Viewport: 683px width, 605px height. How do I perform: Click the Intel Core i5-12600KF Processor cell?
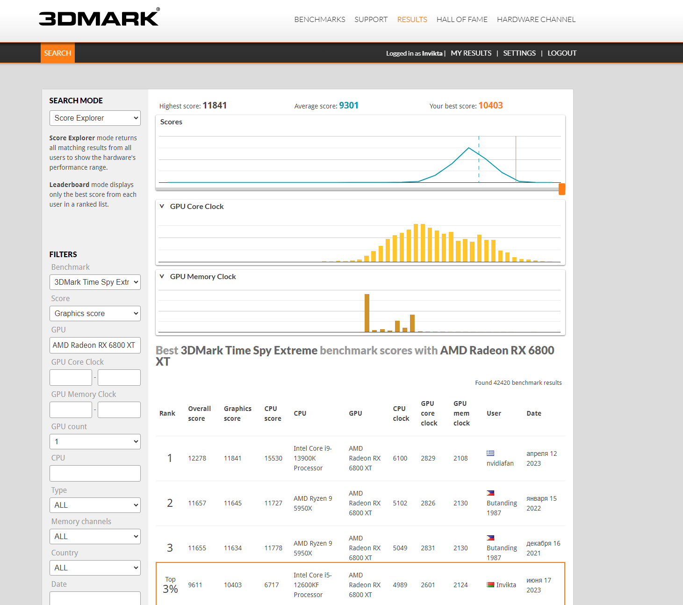(313, 585)
